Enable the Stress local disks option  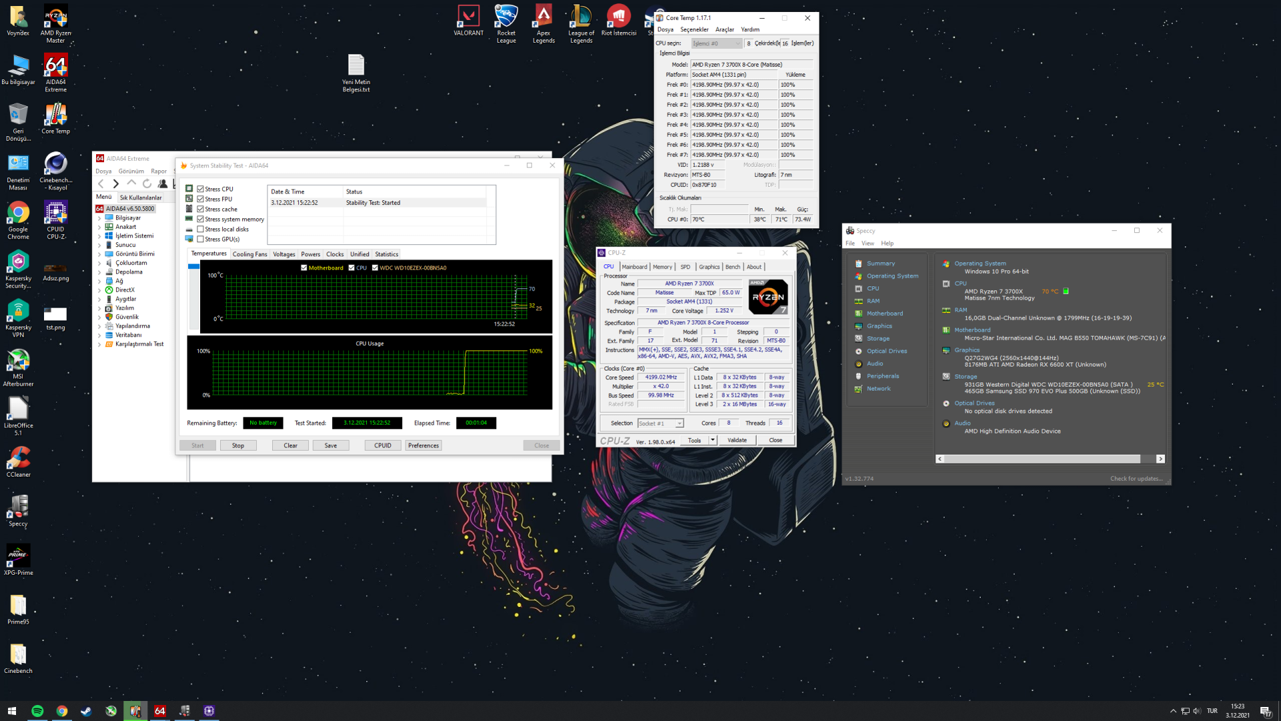pos(200,229)
